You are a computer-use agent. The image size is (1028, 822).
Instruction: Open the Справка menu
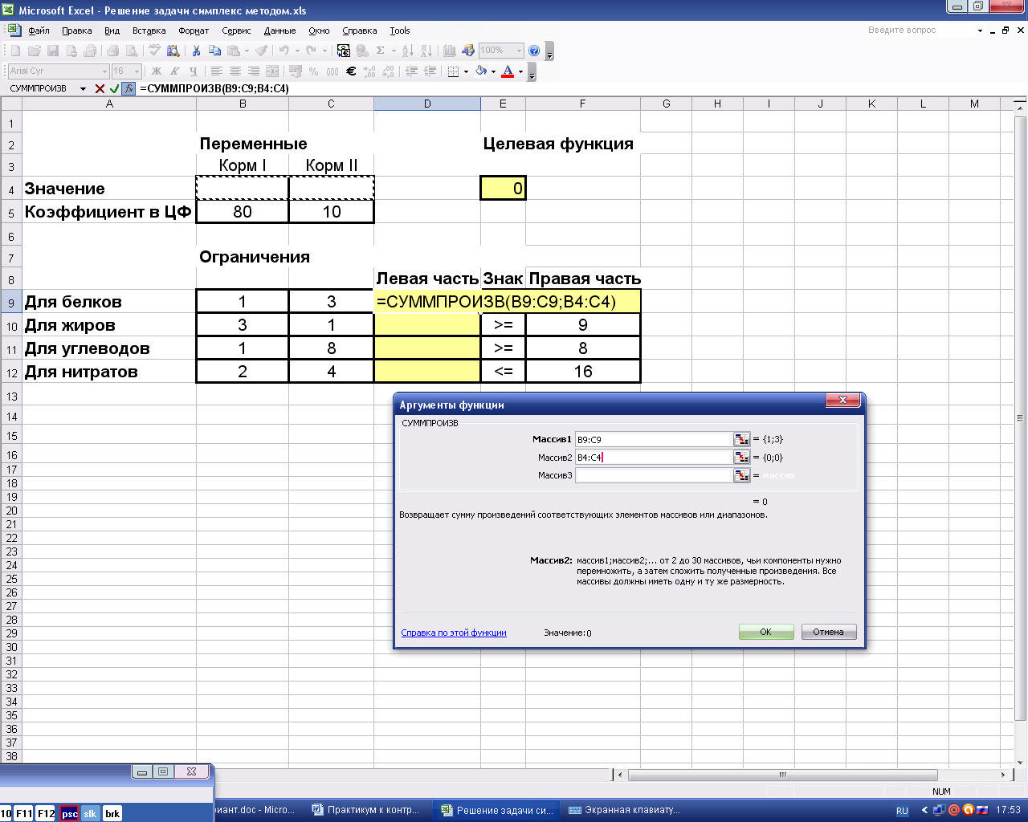pyautogui.click(x=359, y=31)
